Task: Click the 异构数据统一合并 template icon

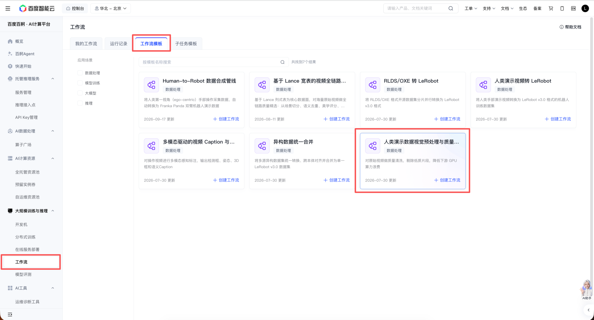Action: [262, 146]
